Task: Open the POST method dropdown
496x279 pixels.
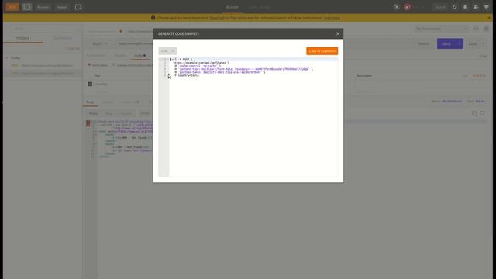Action: click(x=100, y=43)
